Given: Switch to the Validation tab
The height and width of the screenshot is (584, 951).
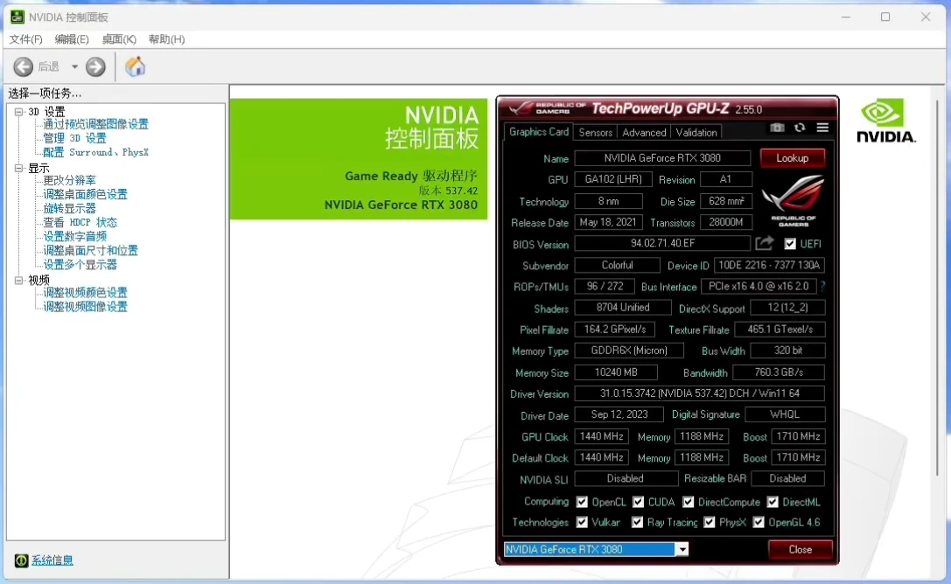Looking at the screenshot, I should [x=696, y=132].
